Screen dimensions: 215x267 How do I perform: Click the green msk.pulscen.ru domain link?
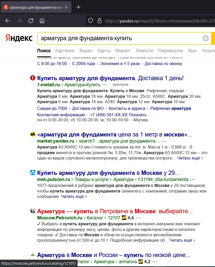click(x=53, y=179)
